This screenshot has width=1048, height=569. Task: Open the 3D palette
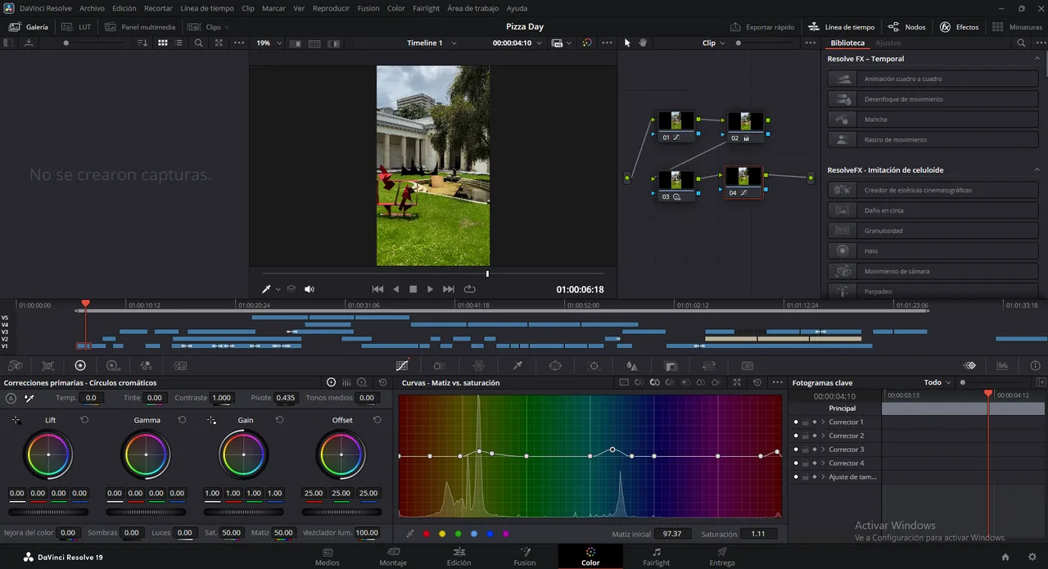tap(748, 366)
